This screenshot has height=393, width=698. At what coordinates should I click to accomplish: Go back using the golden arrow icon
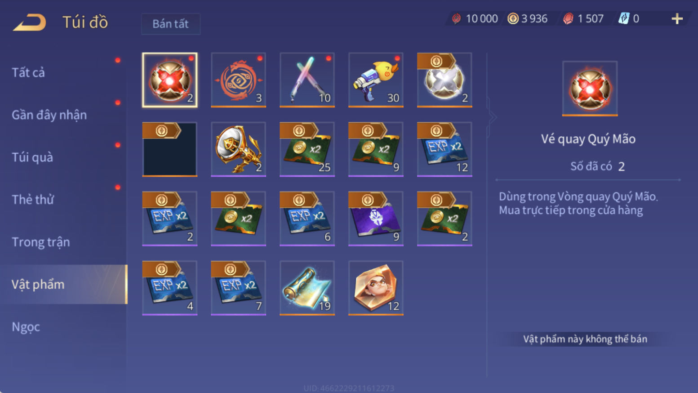[x=30, y=22]
